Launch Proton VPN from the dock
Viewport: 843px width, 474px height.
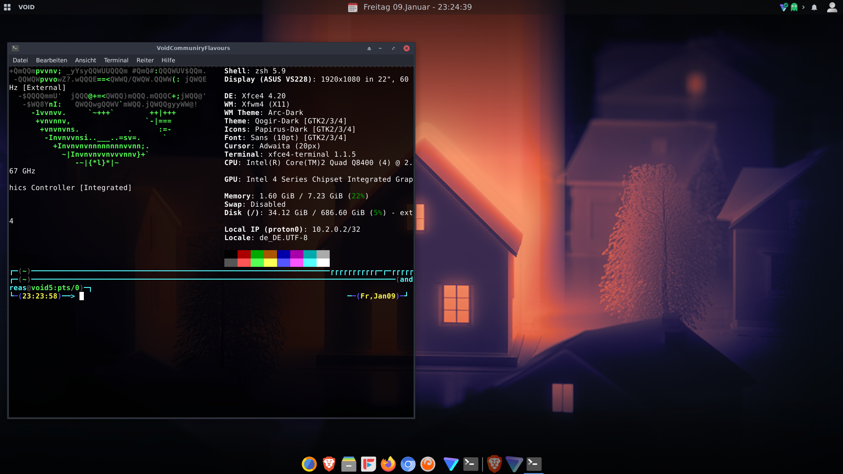click(451, 464)
